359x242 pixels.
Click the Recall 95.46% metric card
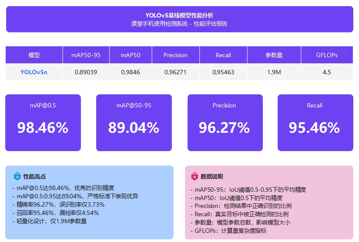click(314, 123)
